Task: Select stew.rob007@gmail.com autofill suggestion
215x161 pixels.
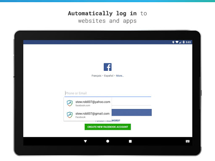Action: [x=88, y=115]
